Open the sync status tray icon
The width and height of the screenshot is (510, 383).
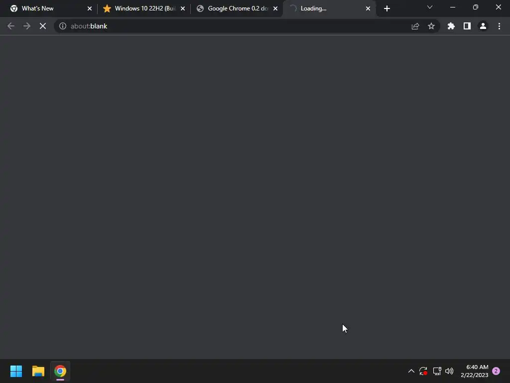point(423,371)
